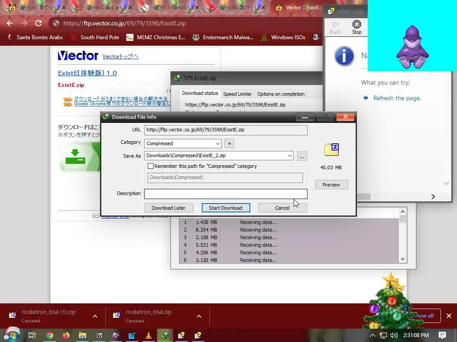Click Stop in HTML Help window

click(357, 28)
